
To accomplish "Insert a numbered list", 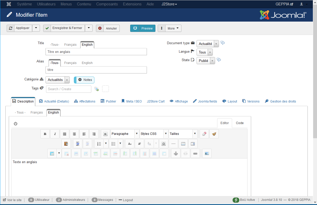I will tap(99, 144).
